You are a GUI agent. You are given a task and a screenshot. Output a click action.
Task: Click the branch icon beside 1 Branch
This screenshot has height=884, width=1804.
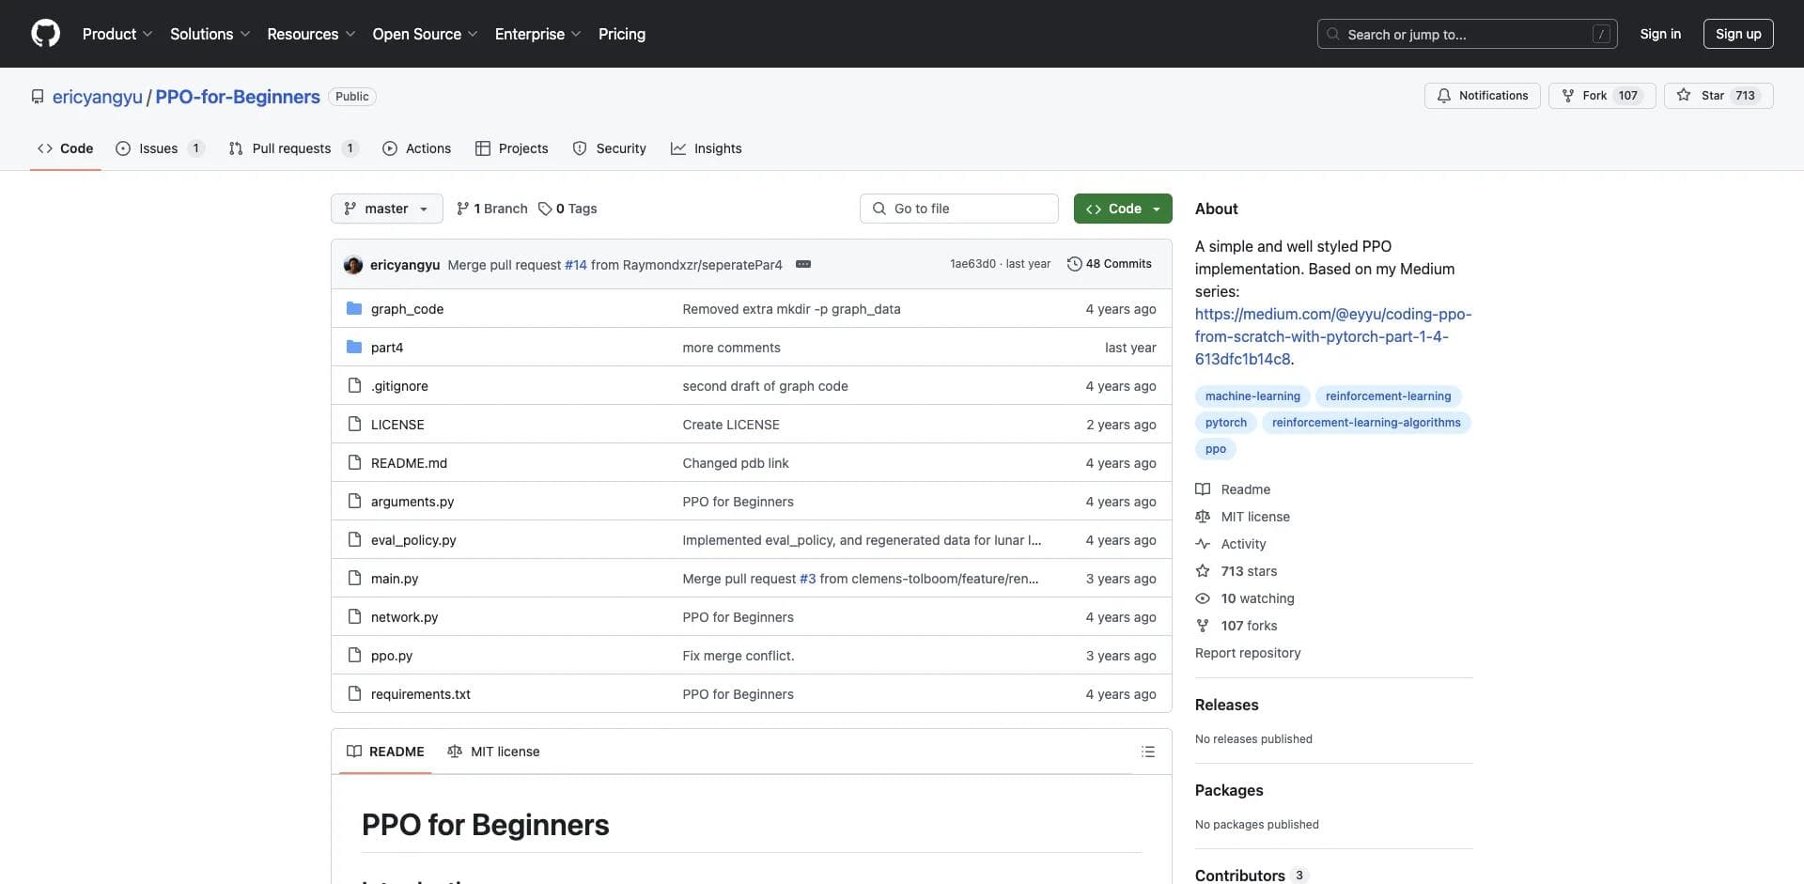(462, 209)
